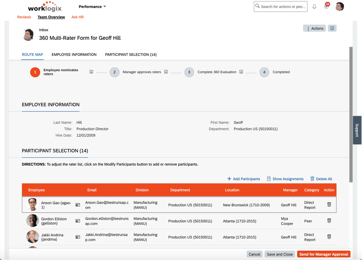Open the to-do icon with 24 badge
362x260 pixels.
pos(326,6)
